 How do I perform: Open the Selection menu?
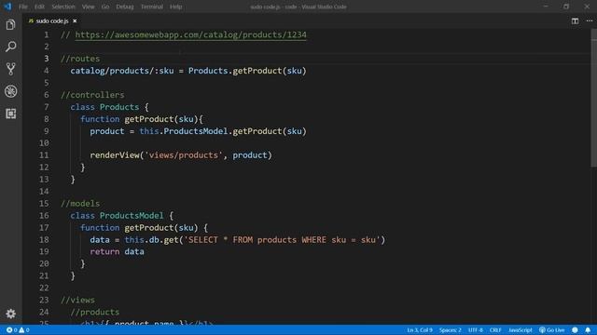click(x=63, y=7)
